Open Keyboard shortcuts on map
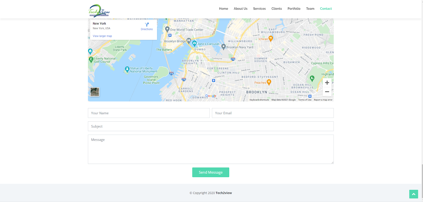Image resolution: width=423 pixels, height=202 pixels. tap(259, 100)
